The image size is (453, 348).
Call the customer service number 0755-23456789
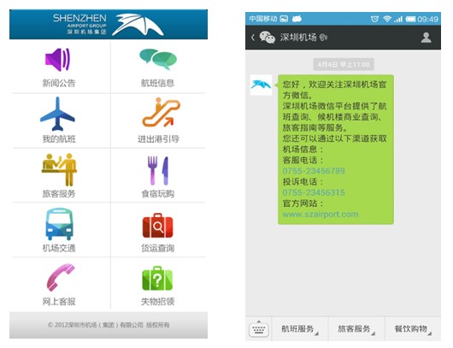pos(314,171)
